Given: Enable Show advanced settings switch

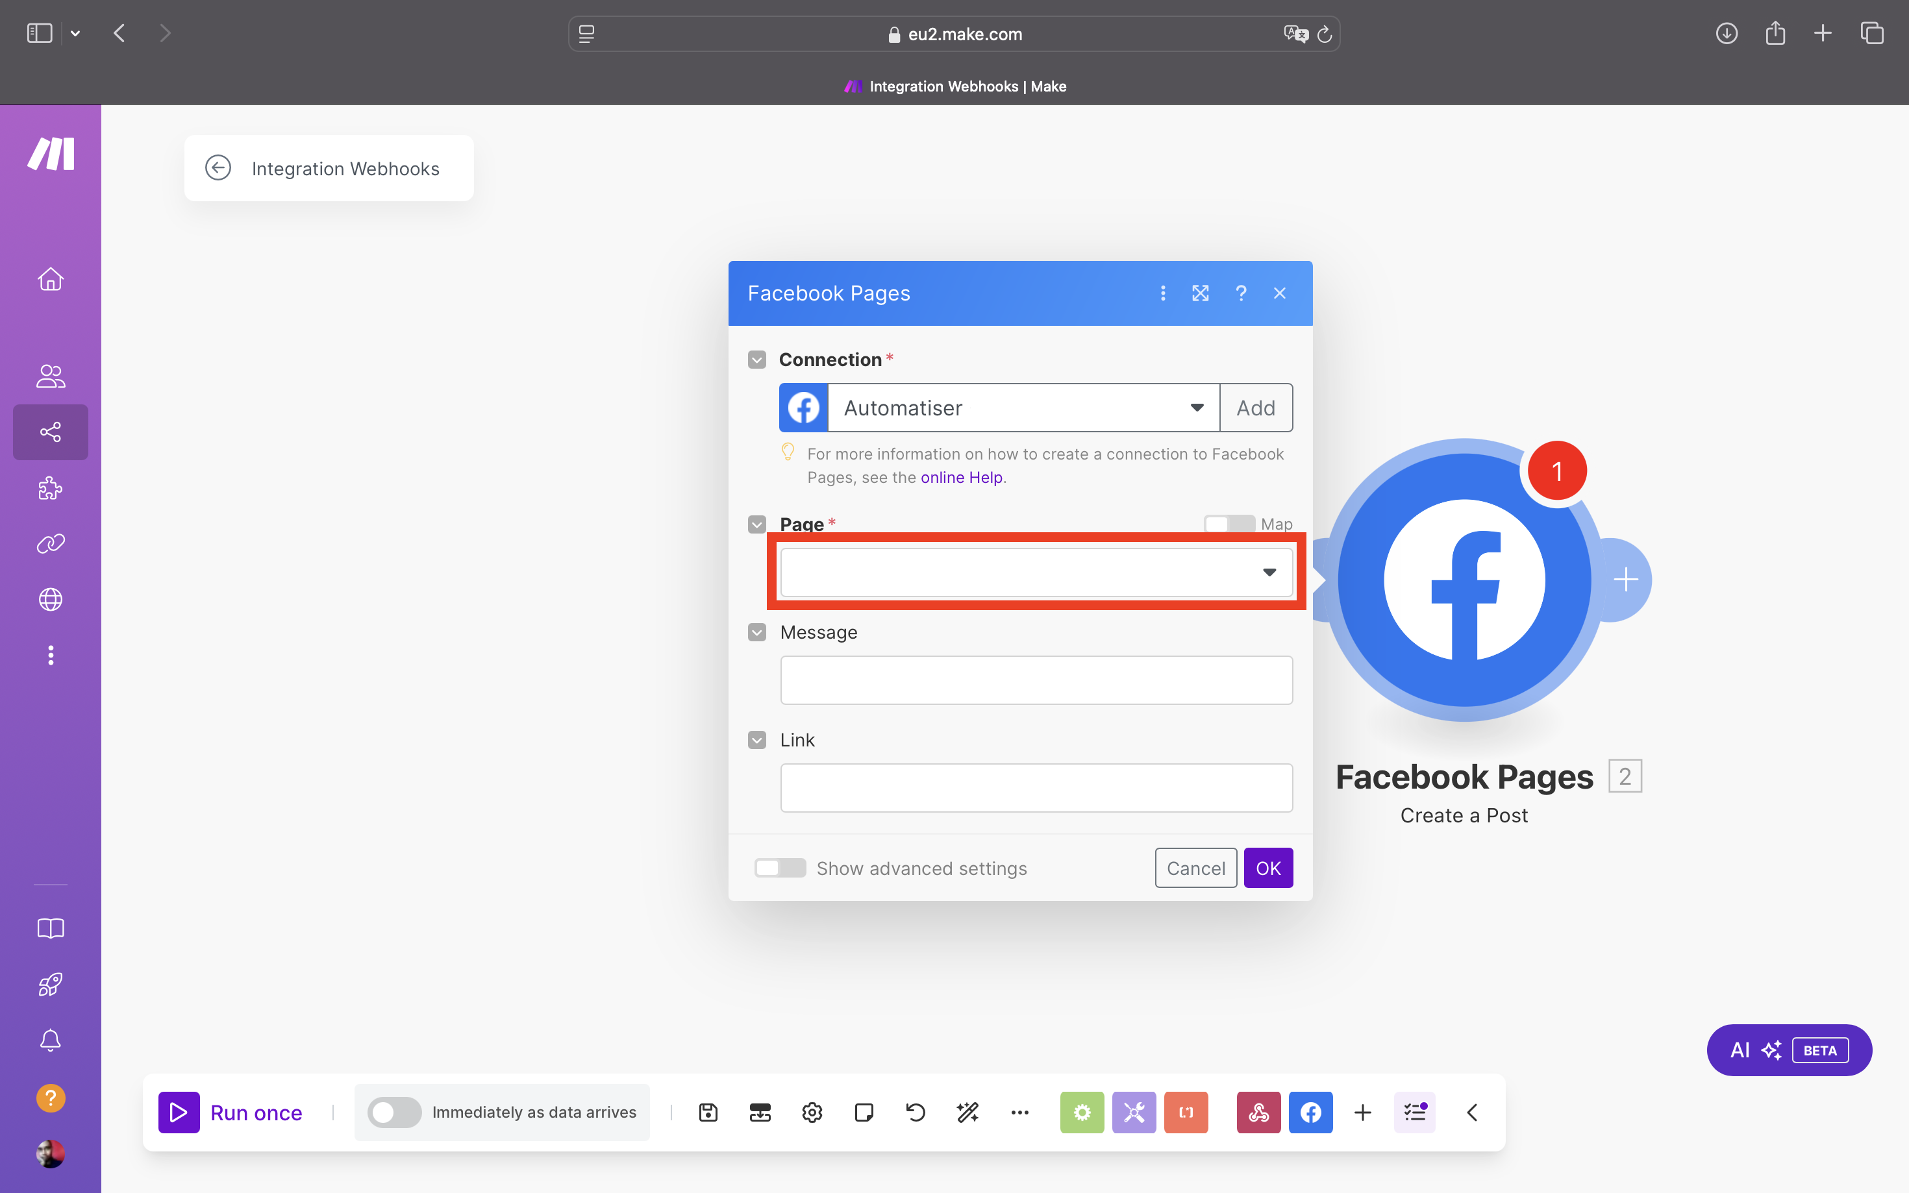Looking at the screenshot, I should 780,868.
